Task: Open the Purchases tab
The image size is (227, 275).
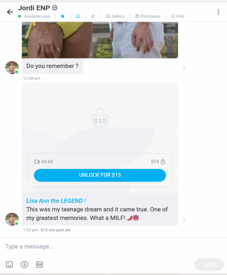Action: 148,16
